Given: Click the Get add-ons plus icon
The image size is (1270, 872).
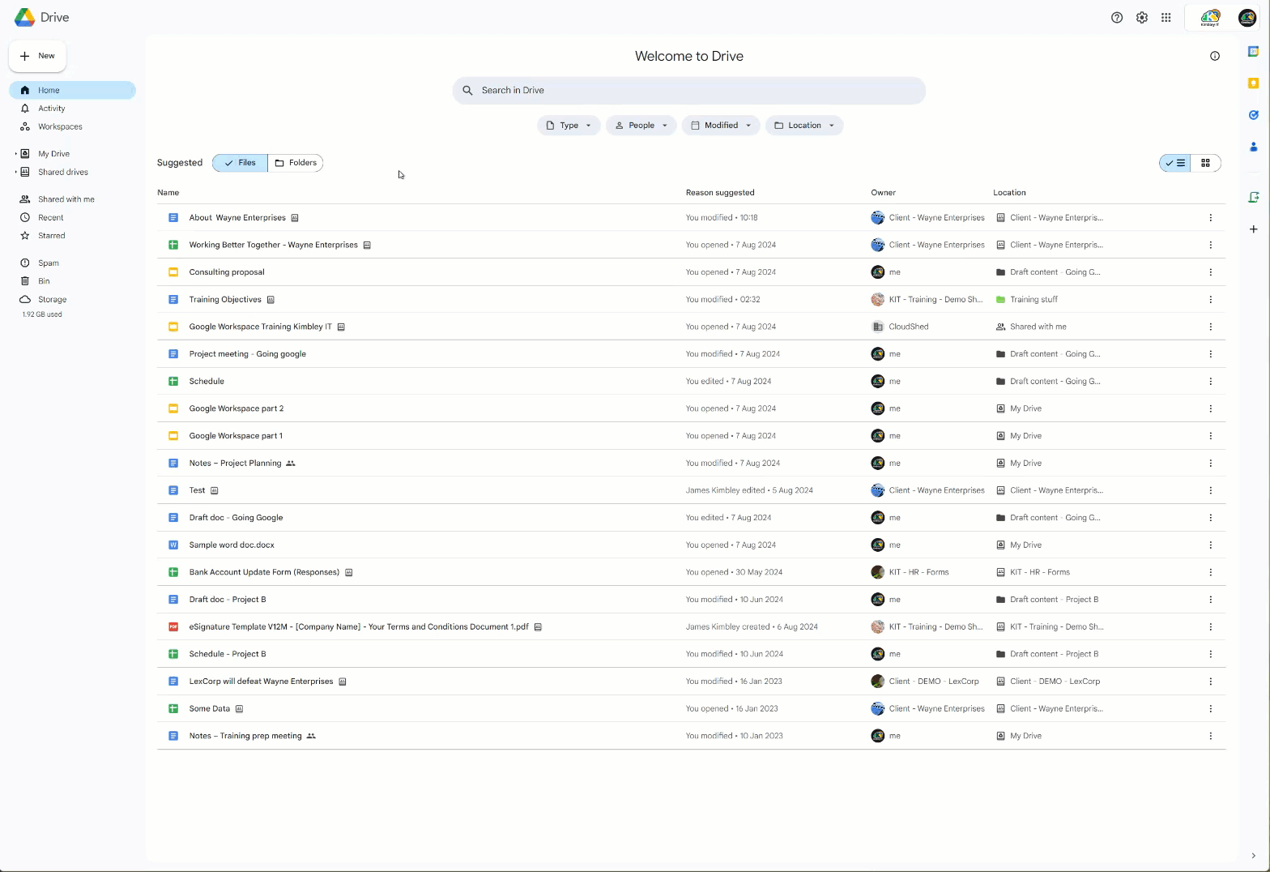Looking at the screenshot, I should tap(1253, 229).
